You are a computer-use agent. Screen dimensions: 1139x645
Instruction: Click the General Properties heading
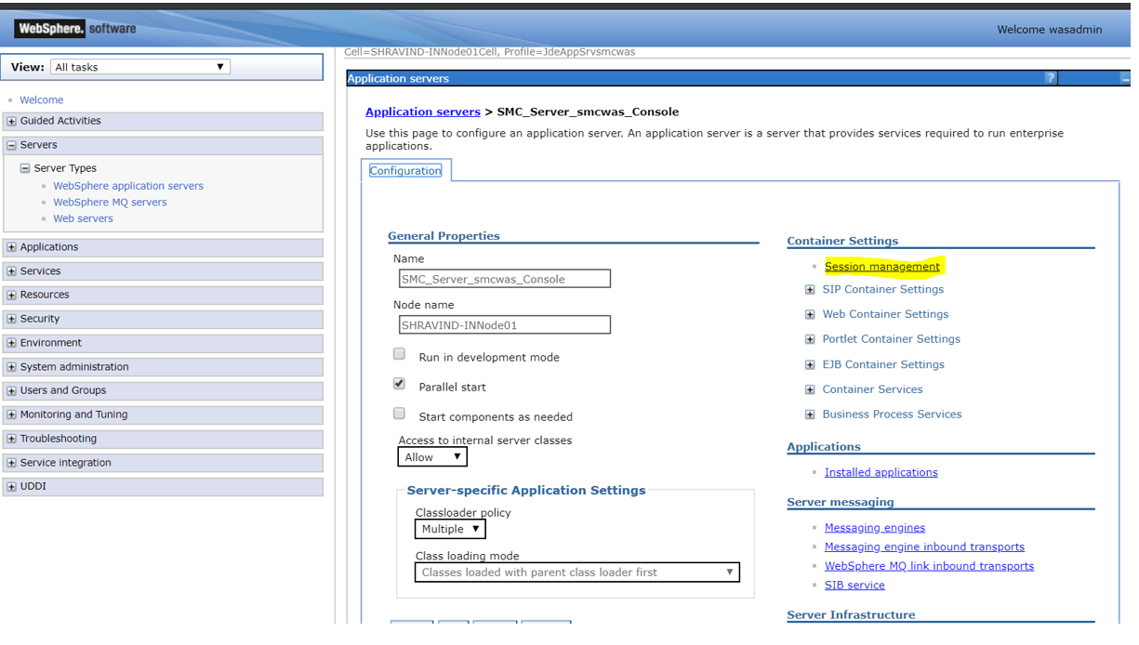pos(444,236)
